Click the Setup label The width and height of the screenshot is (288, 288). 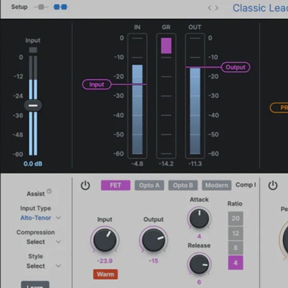pyautogui.click(x=19, y=7)
